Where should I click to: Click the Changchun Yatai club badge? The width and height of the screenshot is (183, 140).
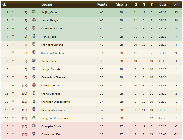coord(34,28)
